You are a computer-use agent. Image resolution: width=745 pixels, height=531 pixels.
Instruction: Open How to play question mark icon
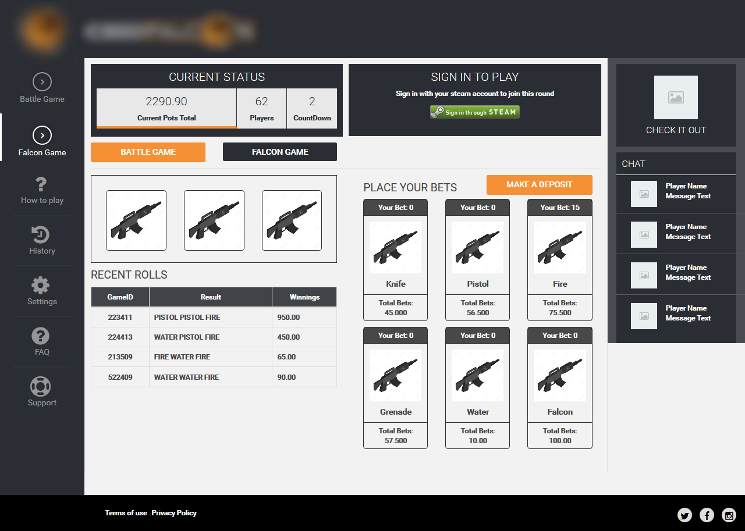41,184
